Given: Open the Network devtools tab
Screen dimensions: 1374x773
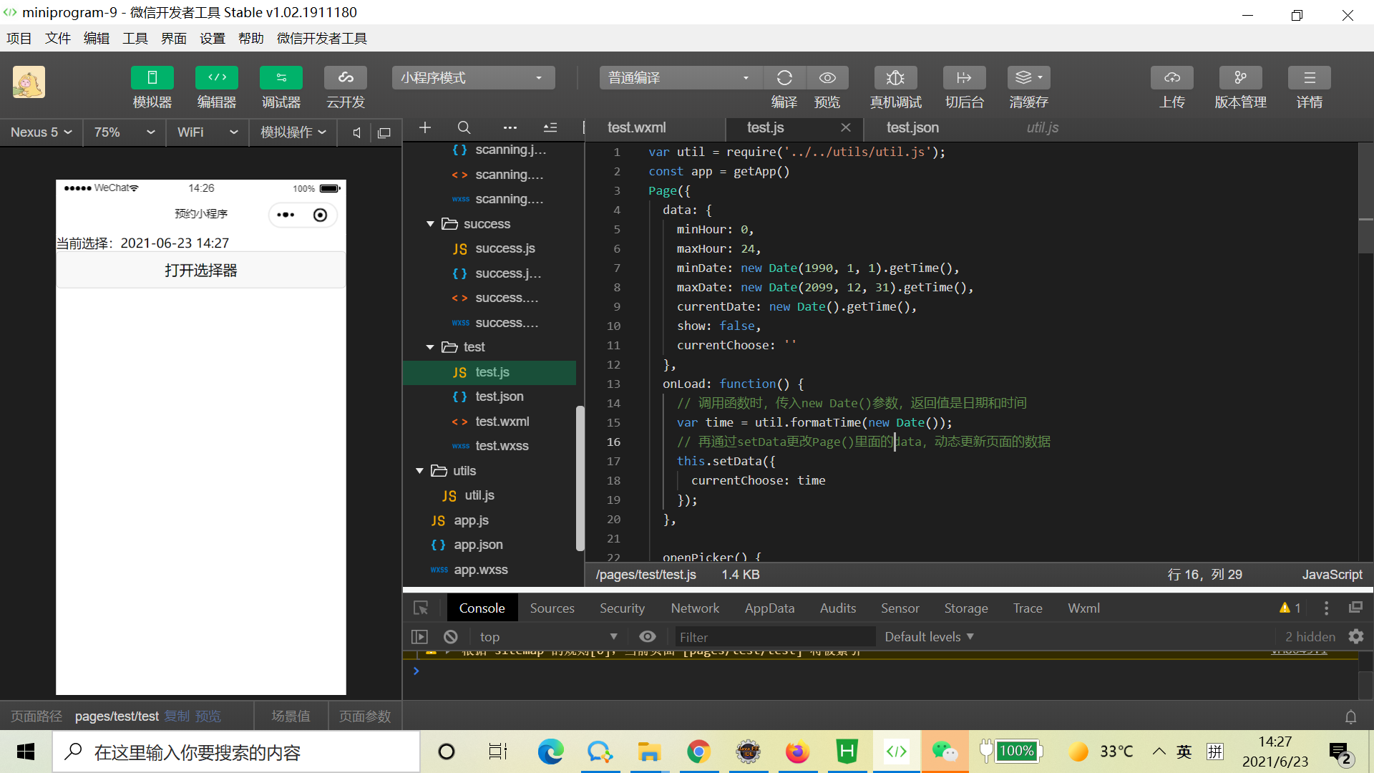Looking at the screenshot, I should point(694,608).
